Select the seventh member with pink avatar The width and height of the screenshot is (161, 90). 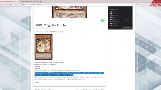(111, 23)
